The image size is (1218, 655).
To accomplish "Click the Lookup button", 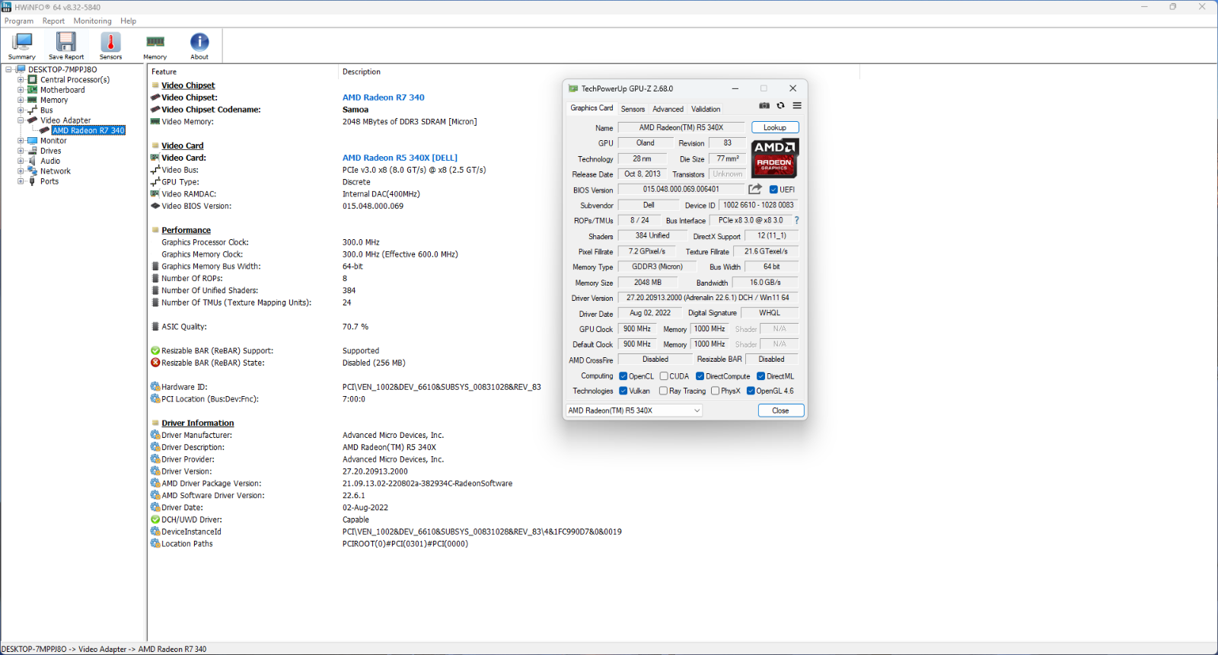I will [775, 127].
